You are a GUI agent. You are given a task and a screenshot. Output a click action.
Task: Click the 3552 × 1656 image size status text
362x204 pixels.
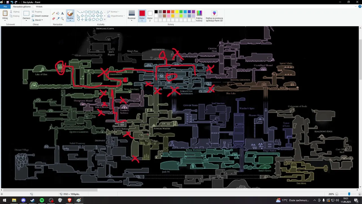coord(71,194)
